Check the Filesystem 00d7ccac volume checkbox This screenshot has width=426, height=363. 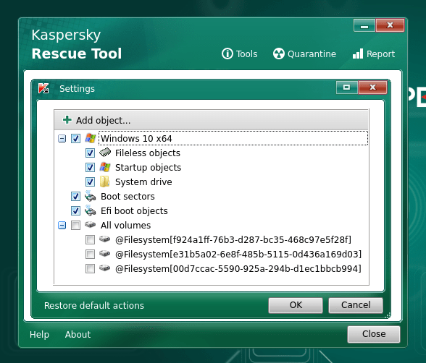90,269
